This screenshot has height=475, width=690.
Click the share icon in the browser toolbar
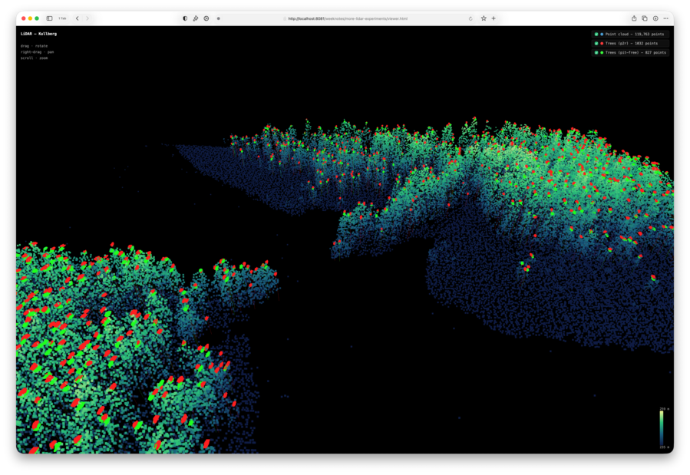click(632, 18)
